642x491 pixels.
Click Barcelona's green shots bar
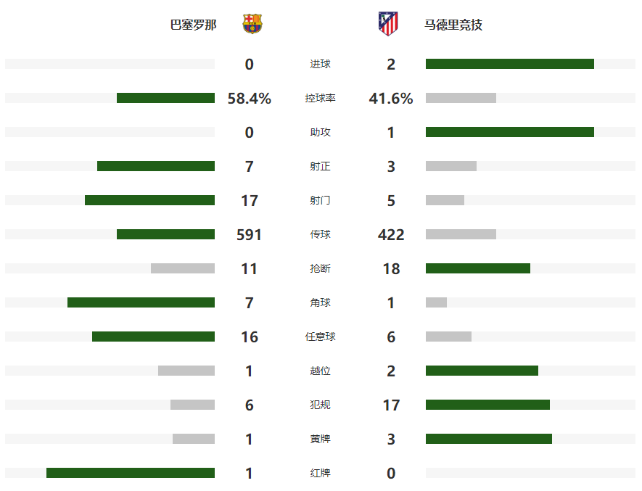pyautogui.click(x=149, y=200)
